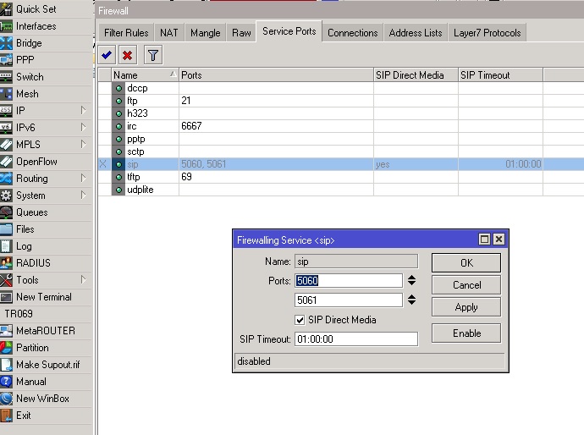Open Partition menu icon
This screenshot has height=435, width=584.
(x=6, y=348)
